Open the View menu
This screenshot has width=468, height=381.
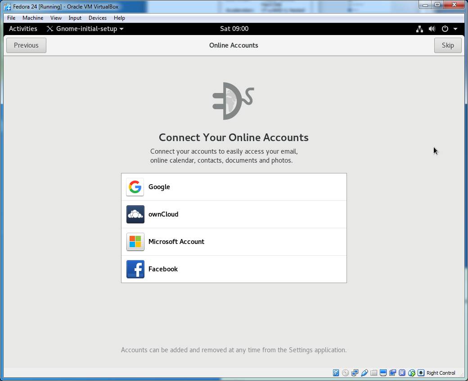point(56,18)
